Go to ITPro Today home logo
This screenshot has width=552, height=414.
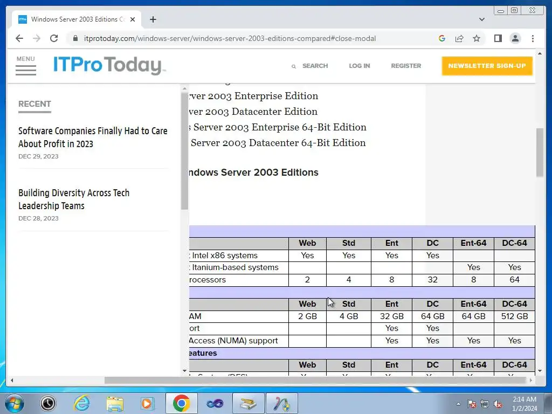click(x=109, y=65)
